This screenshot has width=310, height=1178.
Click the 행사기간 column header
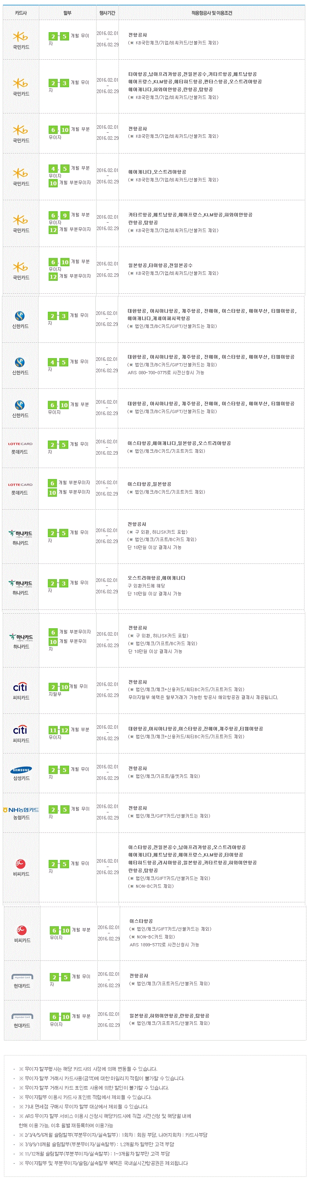108,13
